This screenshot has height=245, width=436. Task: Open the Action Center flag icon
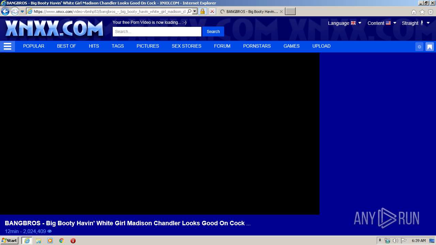pos(404,241)
